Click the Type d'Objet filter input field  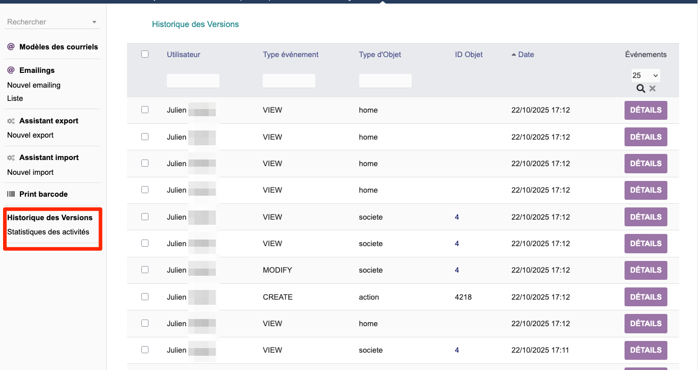(x=385, y=81)
